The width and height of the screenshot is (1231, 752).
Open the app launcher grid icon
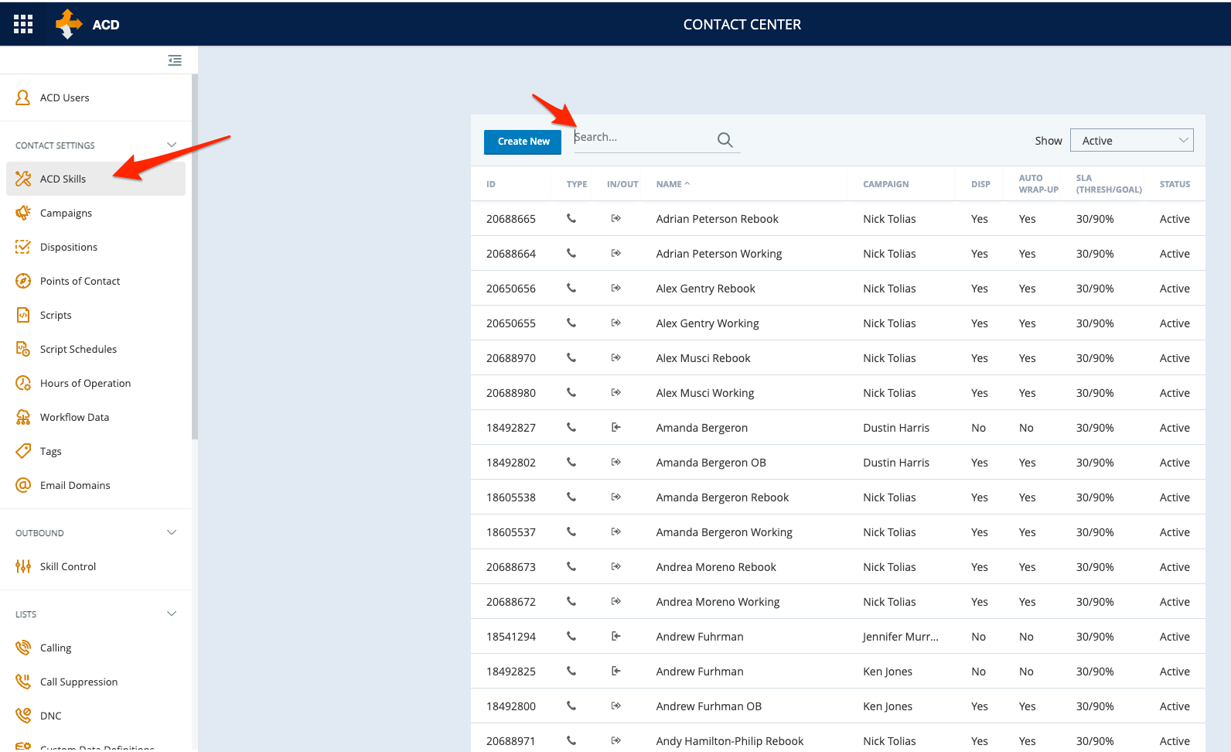point(23,24)
